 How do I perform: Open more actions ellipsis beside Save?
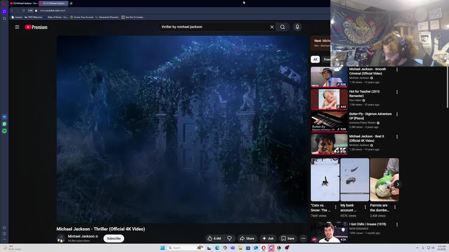pyautogui.click(x=303, y=238)
